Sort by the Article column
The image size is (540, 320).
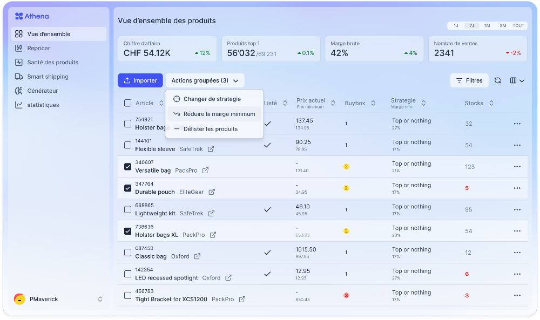click(x=161, y=103)
